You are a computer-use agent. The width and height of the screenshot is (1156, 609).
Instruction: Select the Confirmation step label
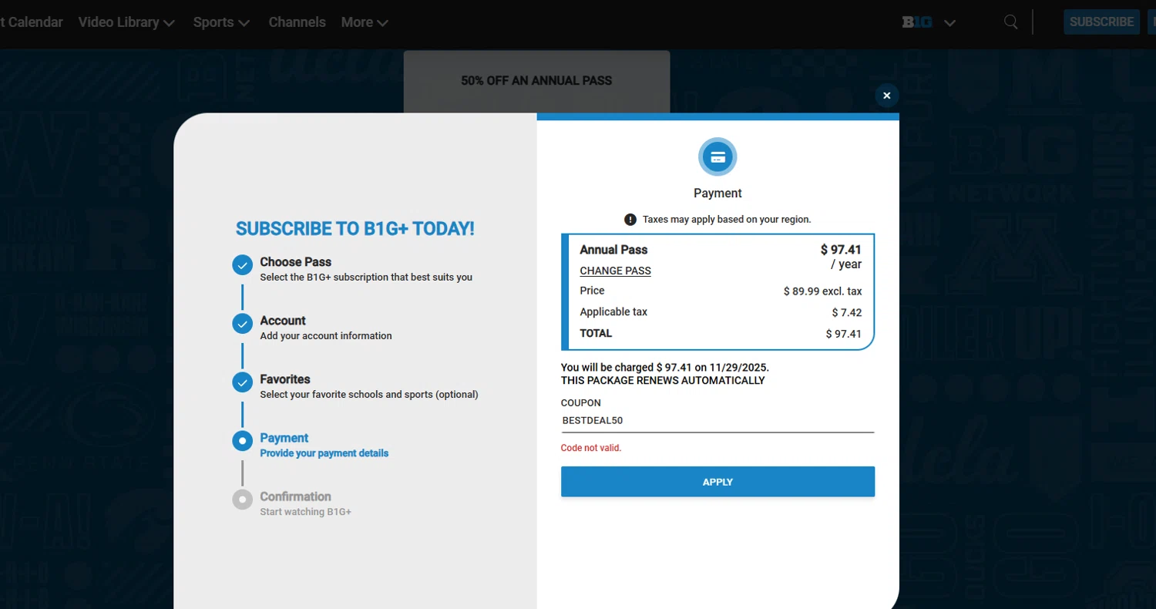click(x=295, y=496)
